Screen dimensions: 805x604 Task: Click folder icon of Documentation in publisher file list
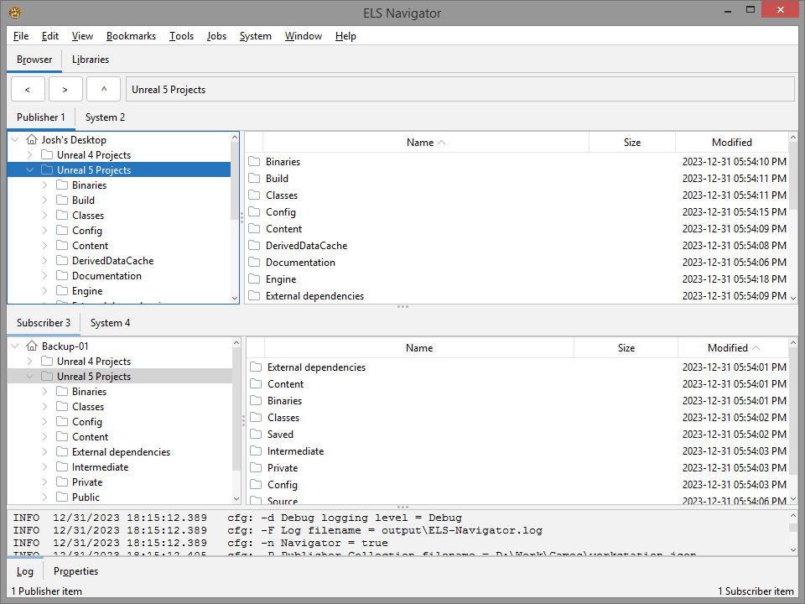[254, 263]
